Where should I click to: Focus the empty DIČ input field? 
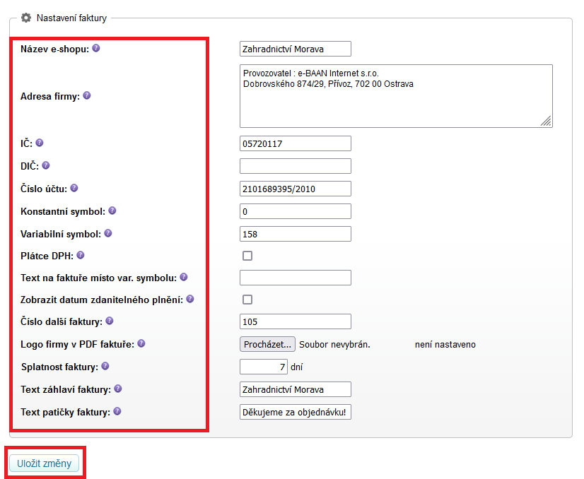pos(295,166)
